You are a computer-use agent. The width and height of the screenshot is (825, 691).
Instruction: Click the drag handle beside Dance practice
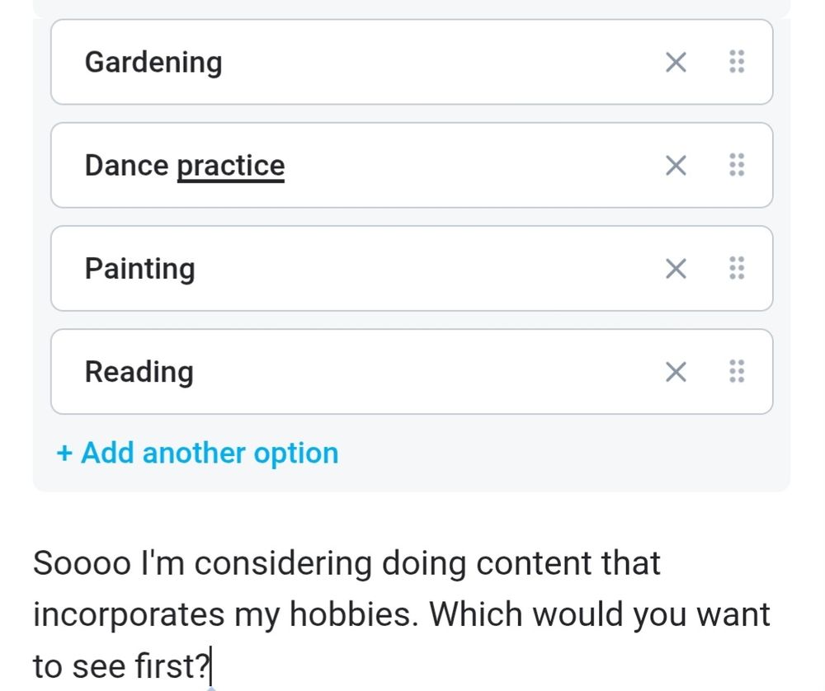(737, 165)
